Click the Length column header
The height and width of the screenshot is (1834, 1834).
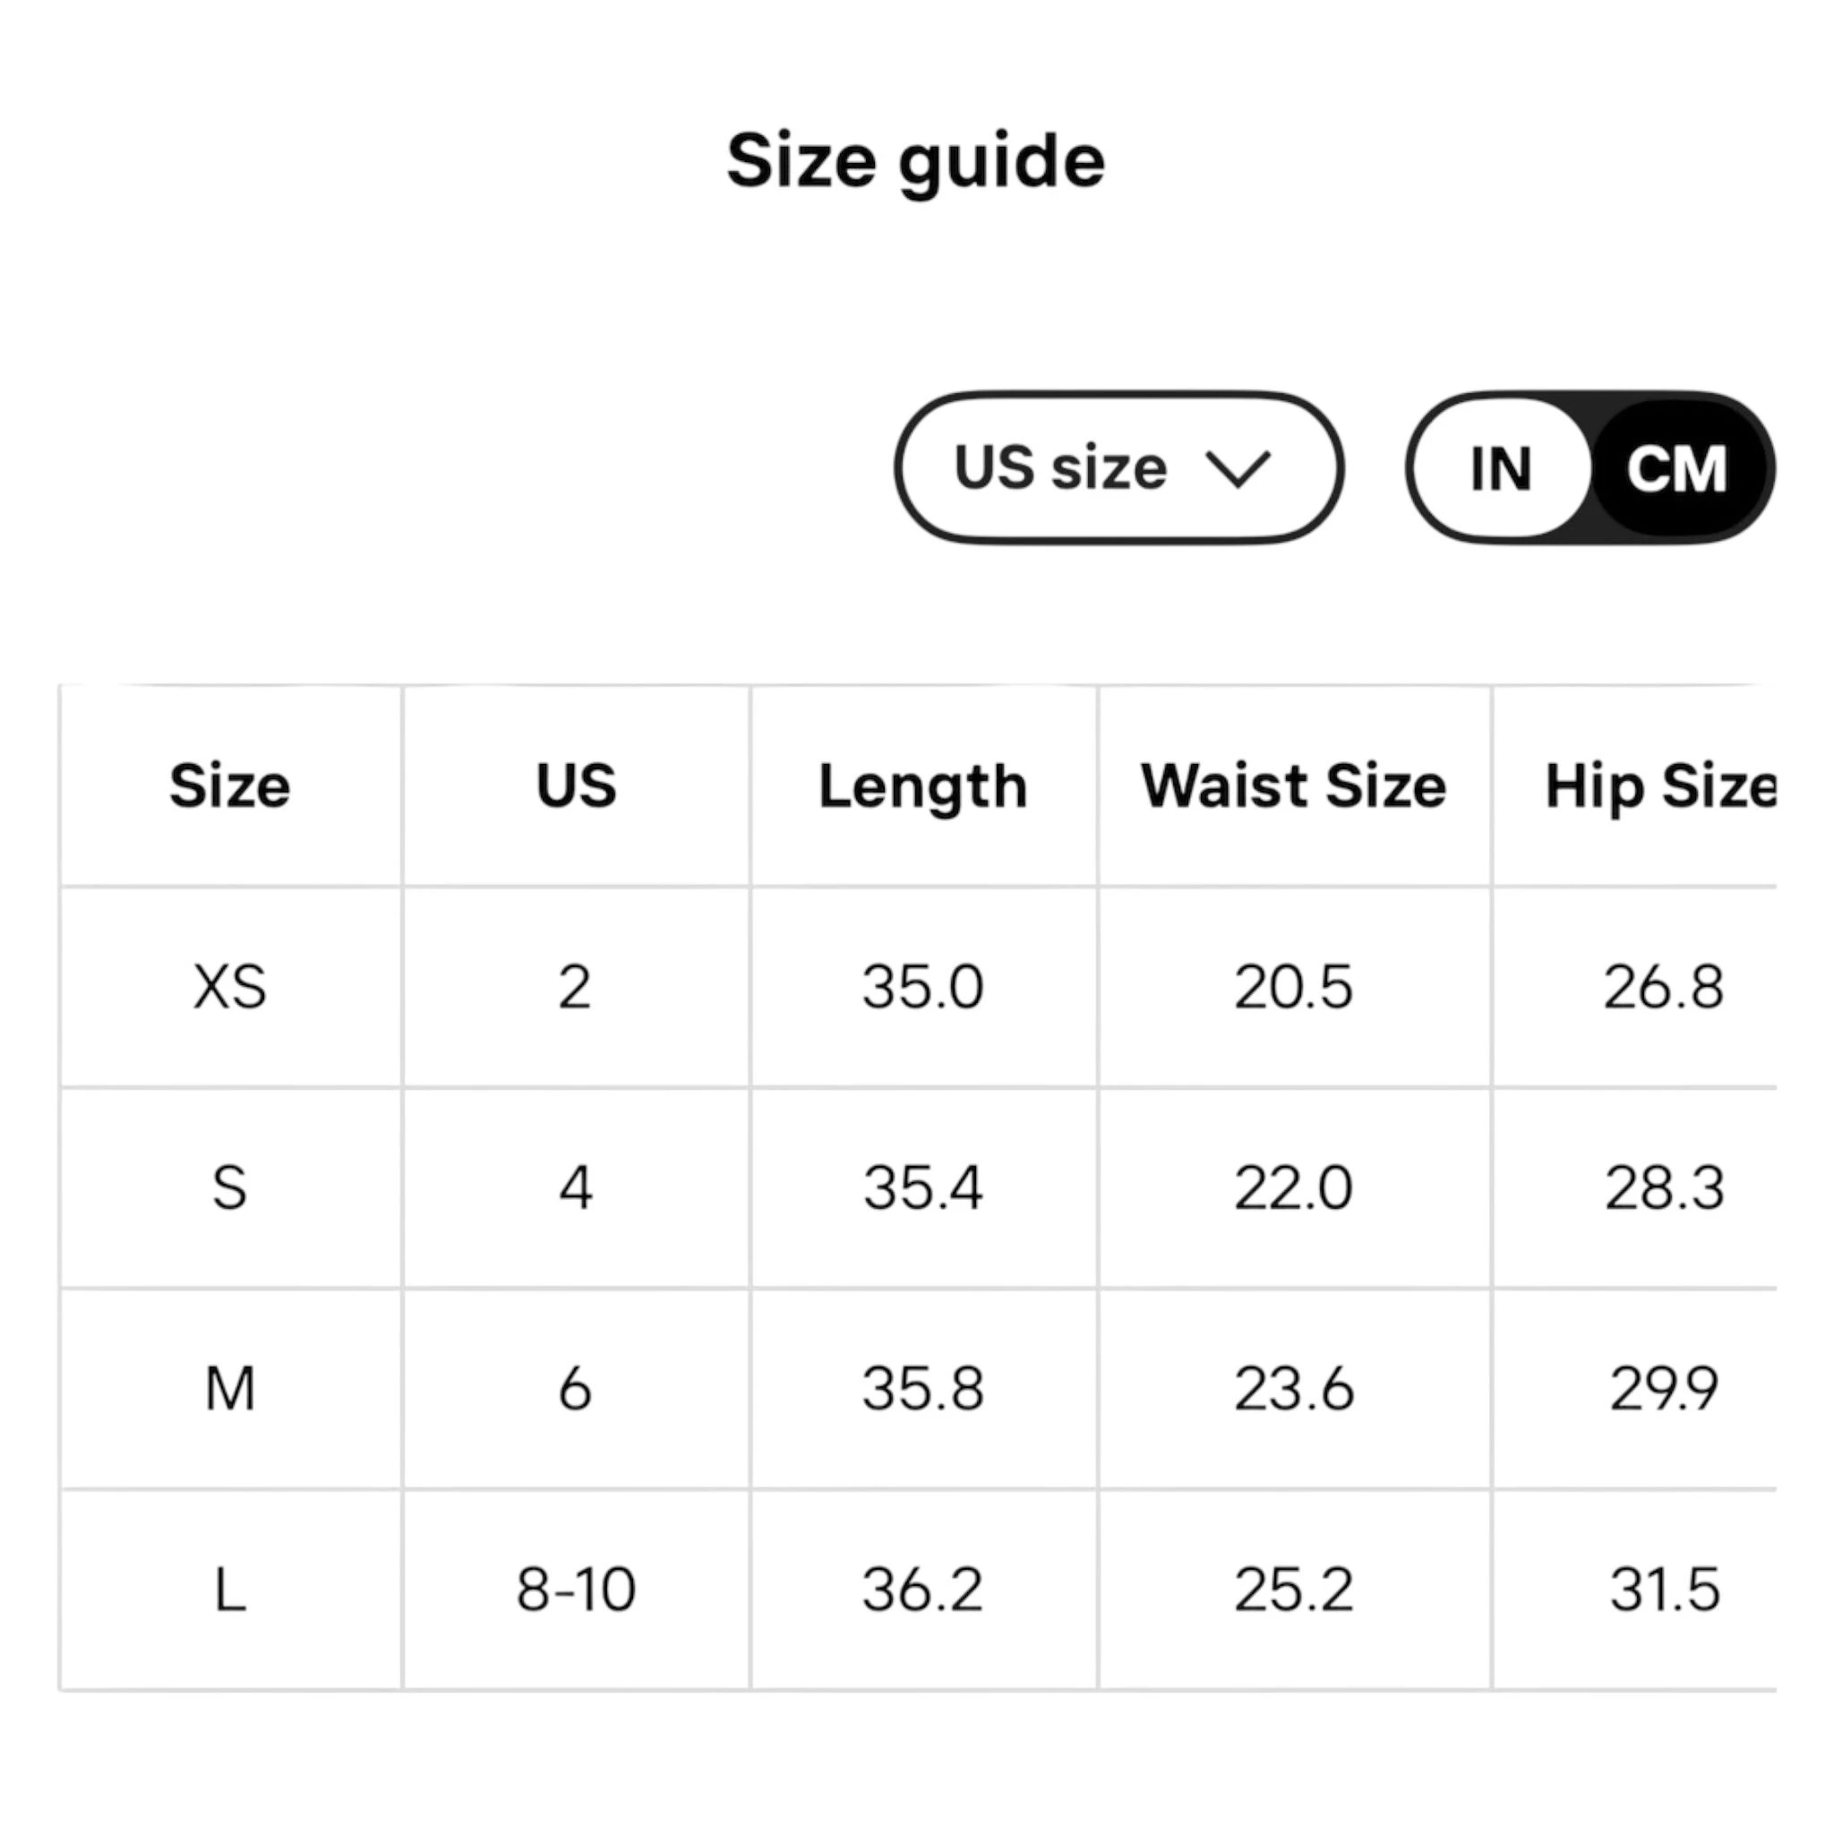tap(922, 786)
